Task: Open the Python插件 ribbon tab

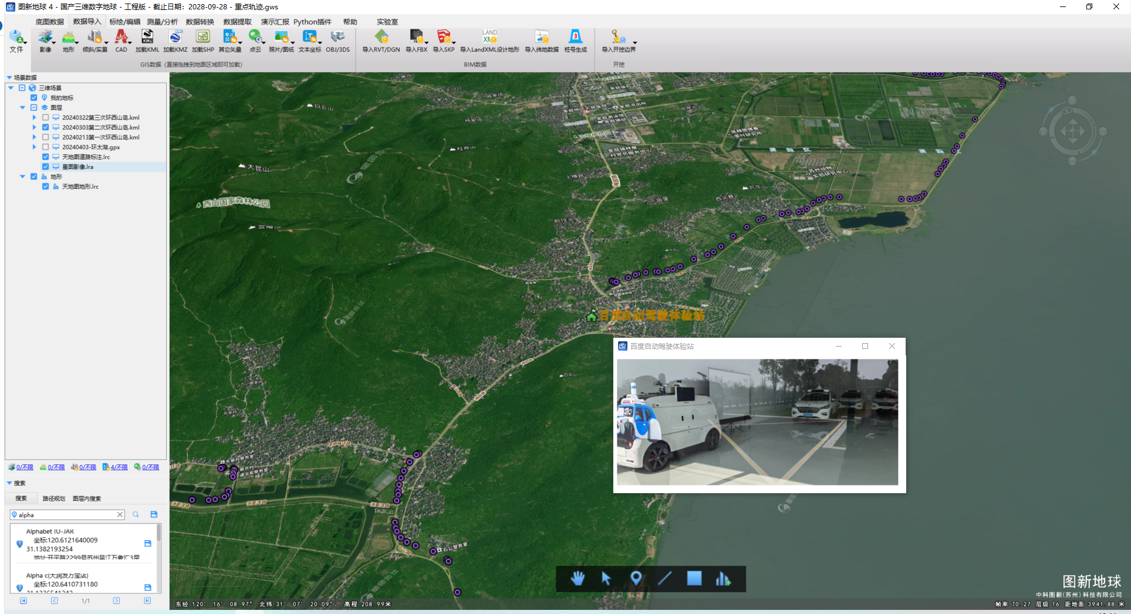Action: [x=312, y=22]
